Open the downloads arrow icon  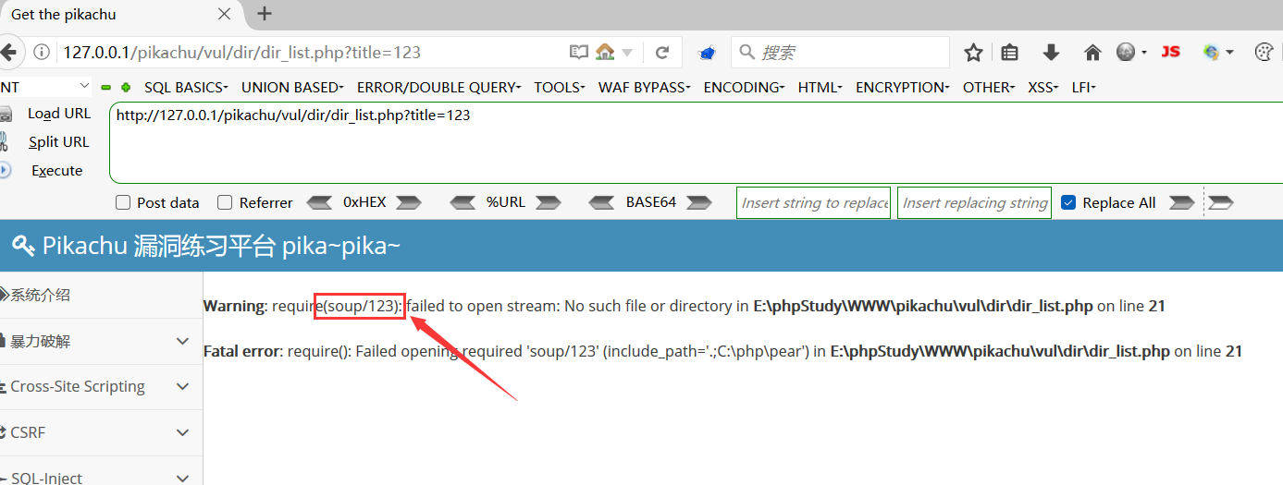pos(1051,53)
